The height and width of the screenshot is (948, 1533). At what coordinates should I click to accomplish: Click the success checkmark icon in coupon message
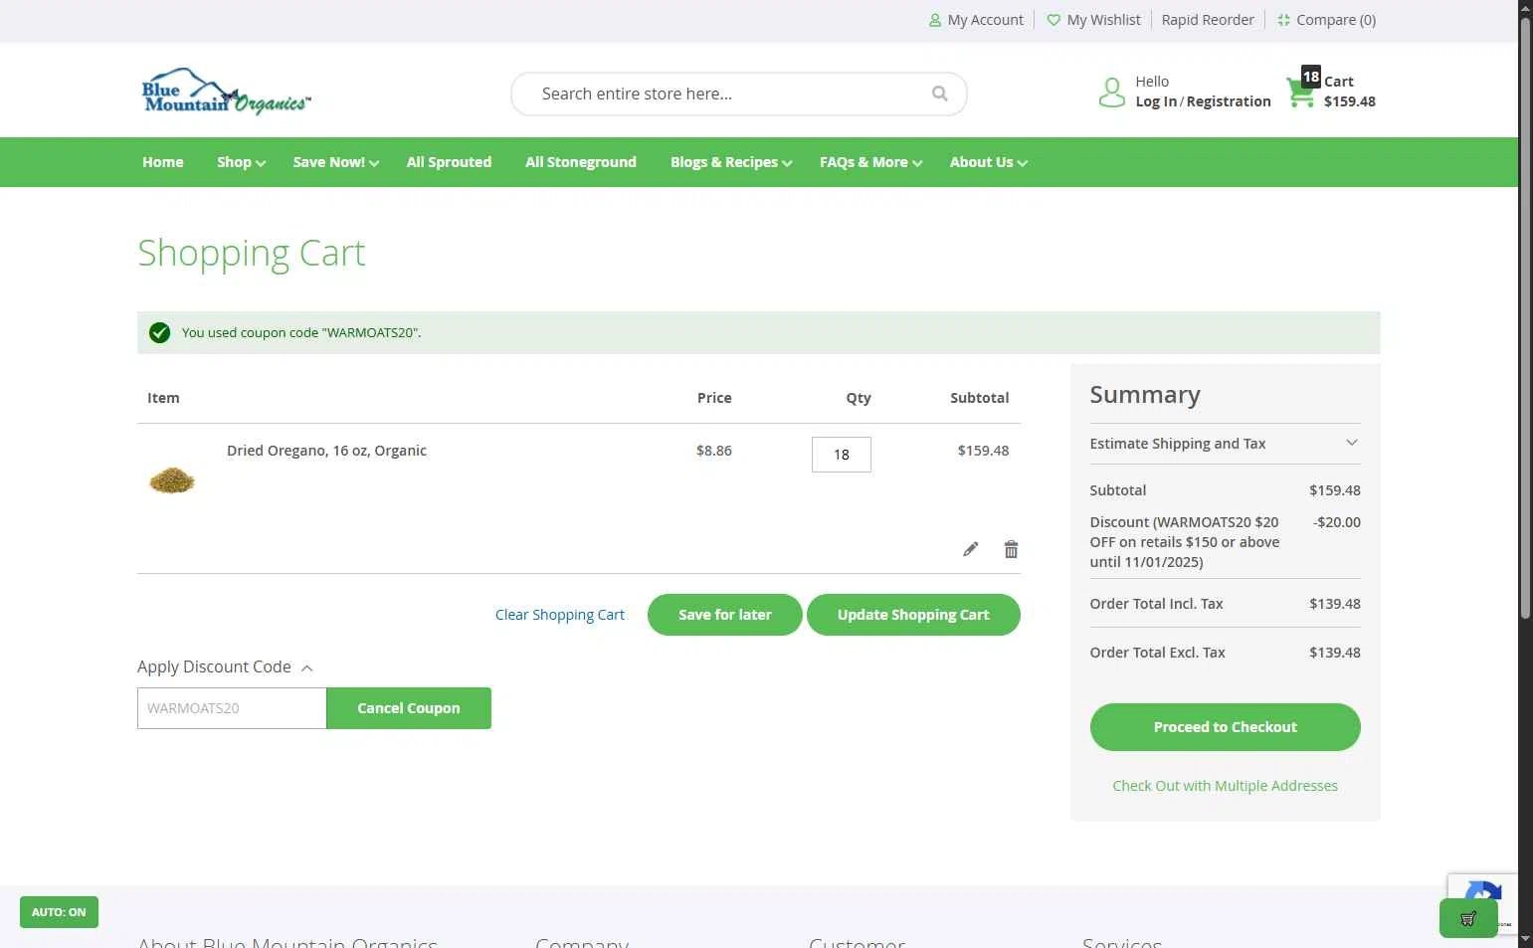click(159, 332)
